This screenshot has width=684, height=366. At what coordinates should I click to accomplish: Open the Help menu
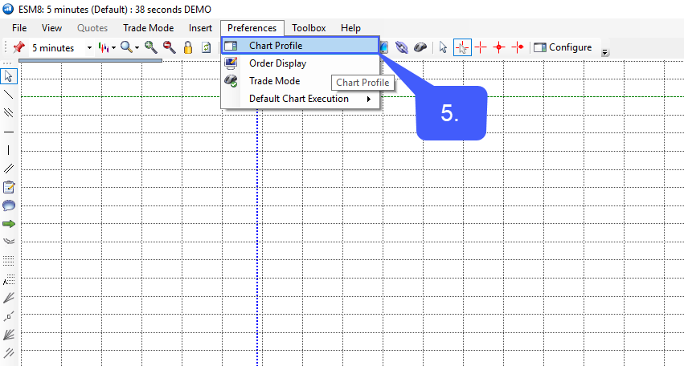tap(350, 28)
